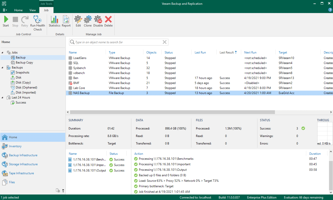Click the Primary bottleneck: Target log entry

[156, 186]
